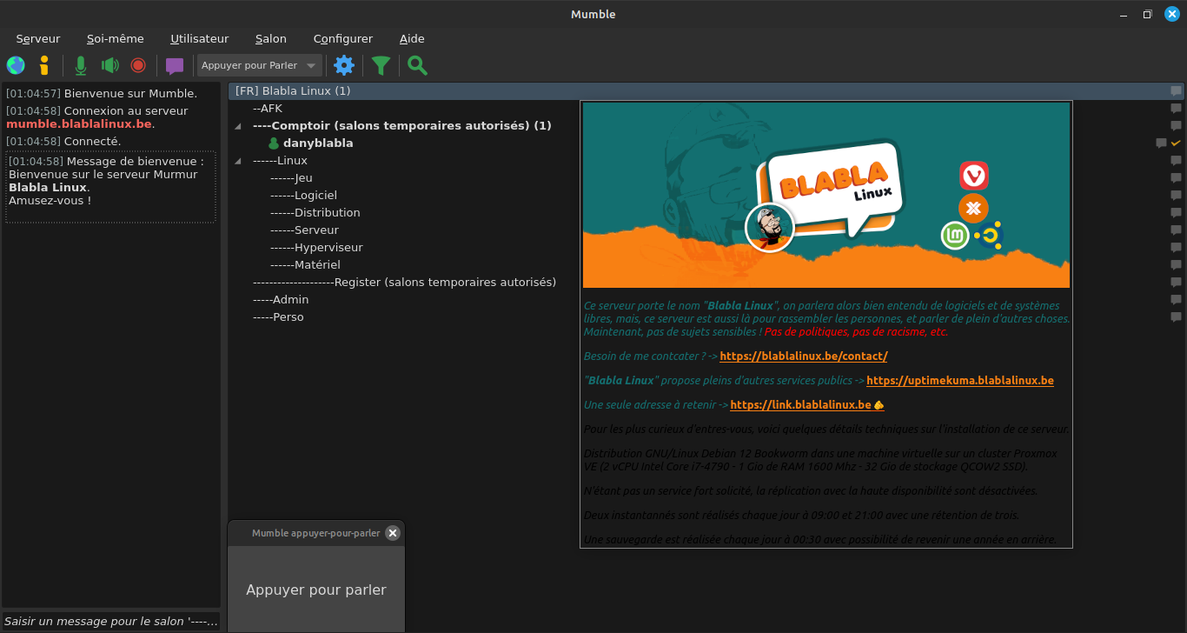Click the comment icon on the Jeu row
Viewport: 1187px width, 633px height.
[x=1176, y=178]
